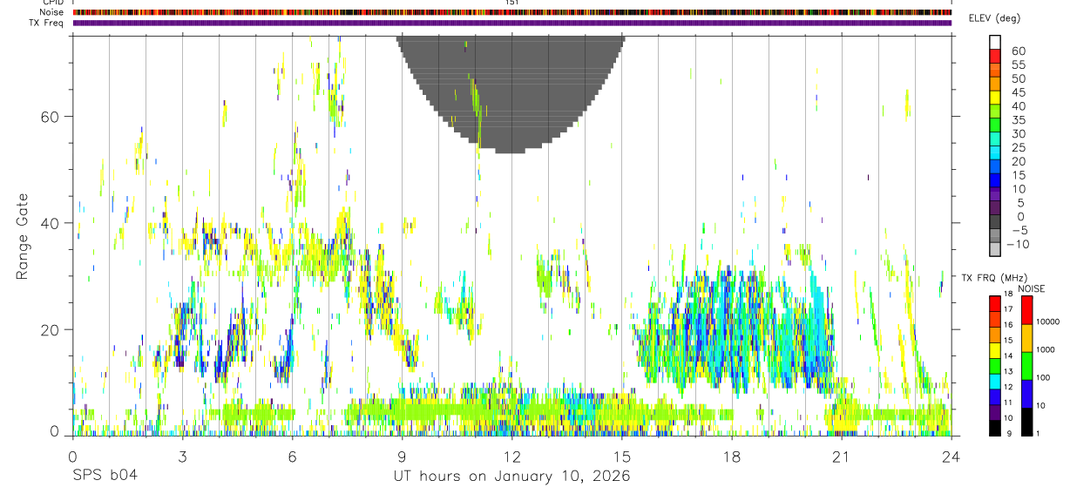
Task: Click the 'Range Gate' y-axis title
Action: click(x=22, y=237)
